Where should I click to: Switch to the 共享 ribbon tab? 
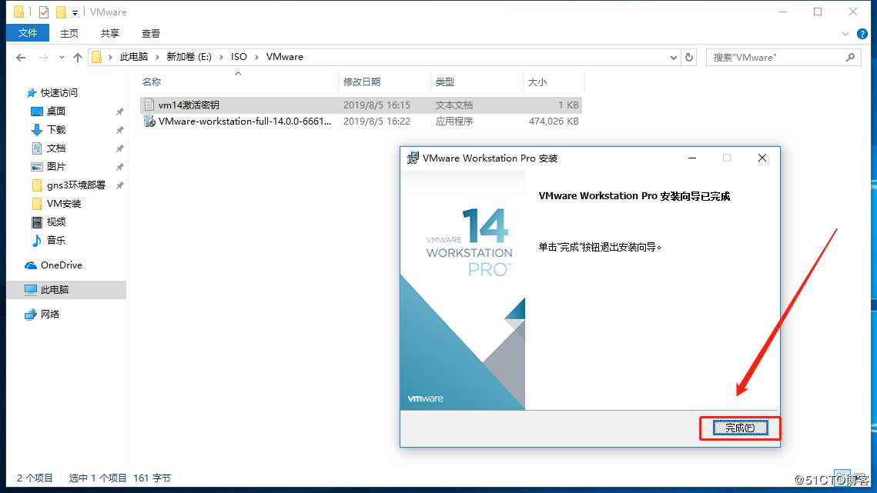109,34
